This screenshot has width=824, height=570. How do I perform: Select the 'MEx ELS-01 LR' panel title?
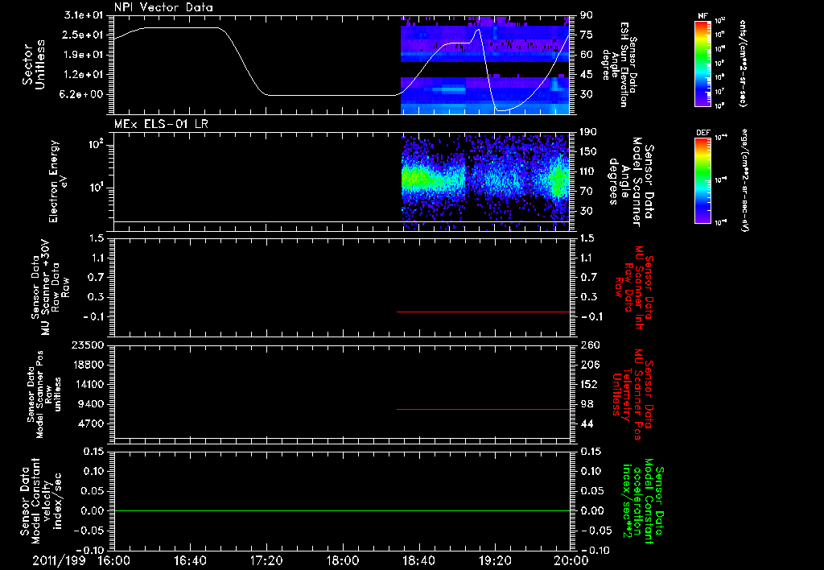point(161,124)
